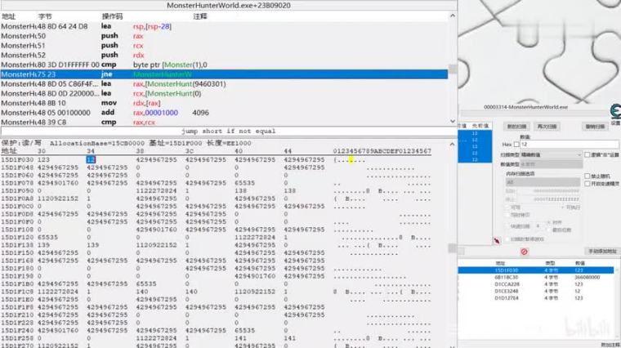Click hex view scrollbar up arrow

pos(453,144)
